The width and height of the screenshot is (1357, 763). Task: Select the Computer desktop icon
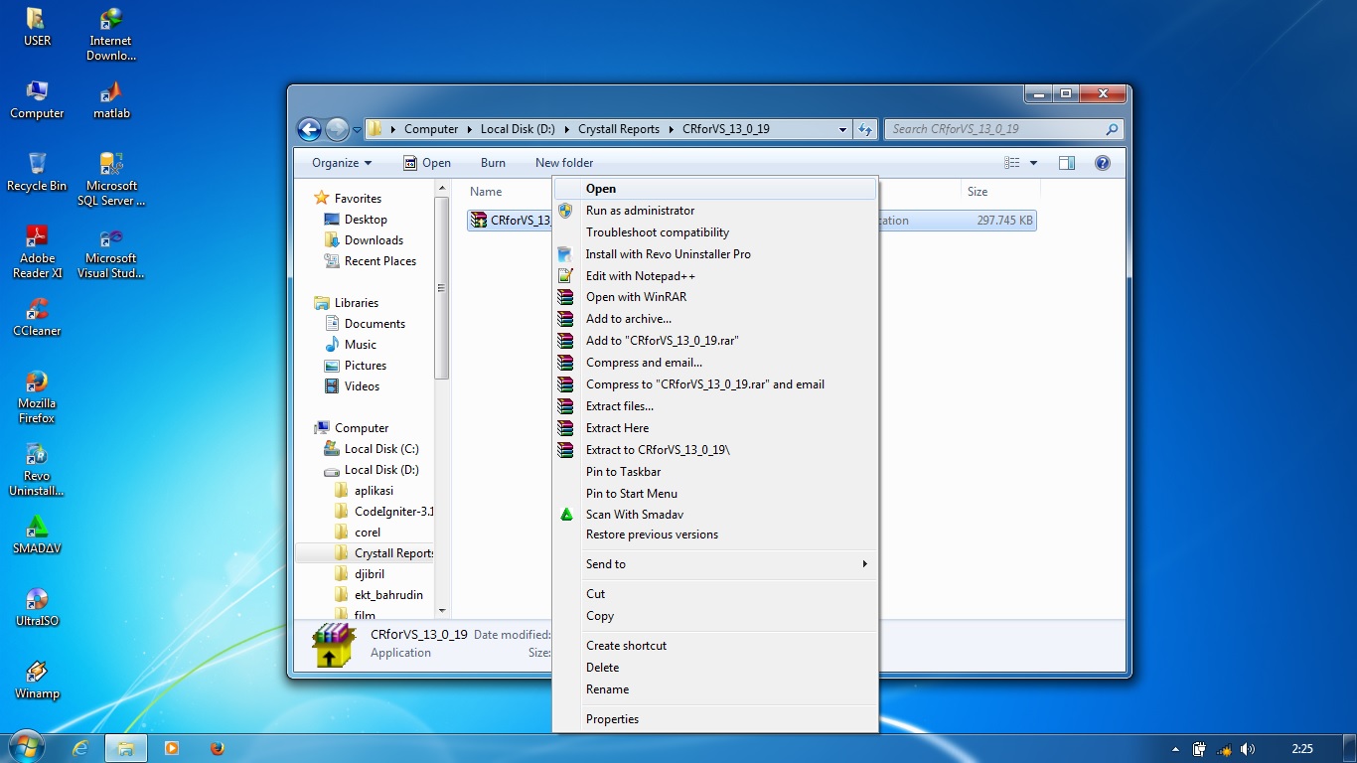click(37, 99)
